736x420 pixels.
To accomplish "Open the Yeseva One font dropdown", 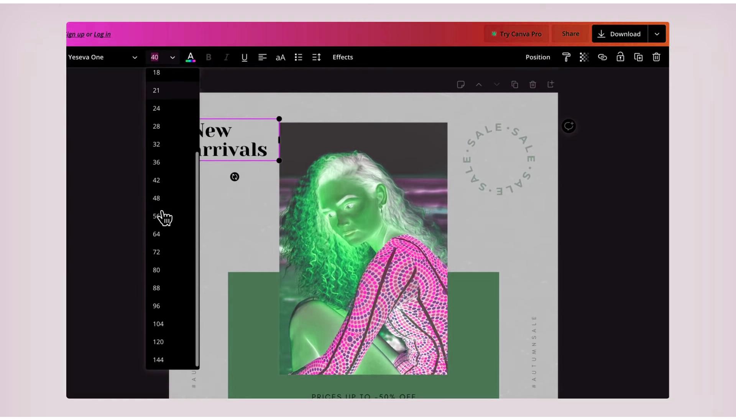I will click(x=102, y=57).
